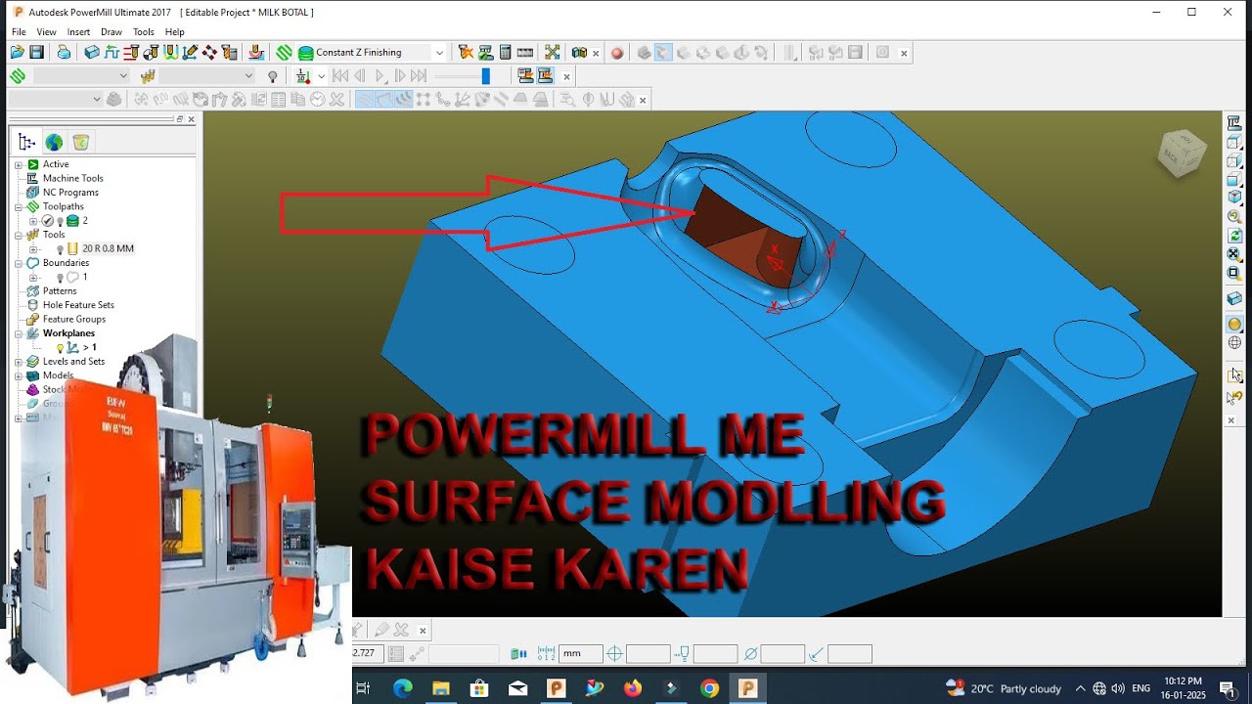Open units mm field in status bar
Viewport: 1252px width, 704px height.
tap(581, 654)
